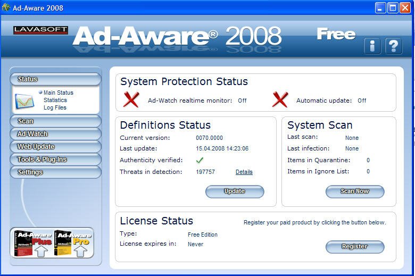The image size is (415, 276).
Task: Click the 'Items in Quarantine:' label
Action: tap(319, 160)
